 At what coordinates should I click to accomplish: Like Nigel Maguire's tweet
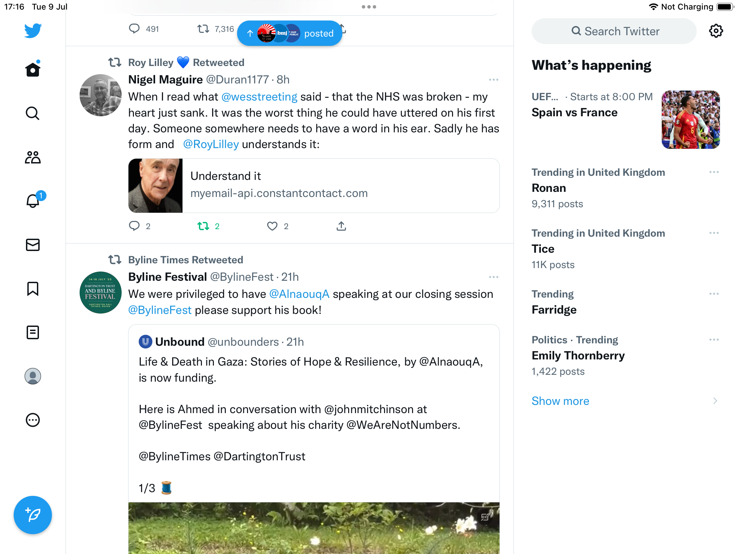pos(272,226)
